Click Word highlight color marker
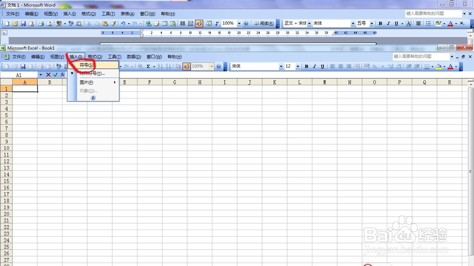 point(438,23)
